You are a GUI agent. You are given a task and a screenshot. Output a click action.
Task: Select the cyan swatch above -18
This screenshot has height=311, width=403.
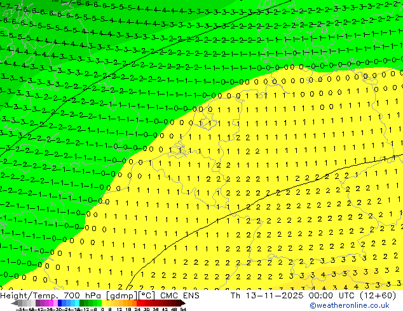point(78,303)
